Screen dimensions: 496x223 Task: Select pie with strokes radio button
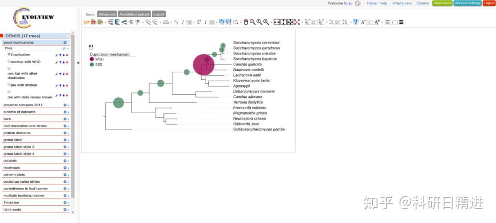pos(9,85)
